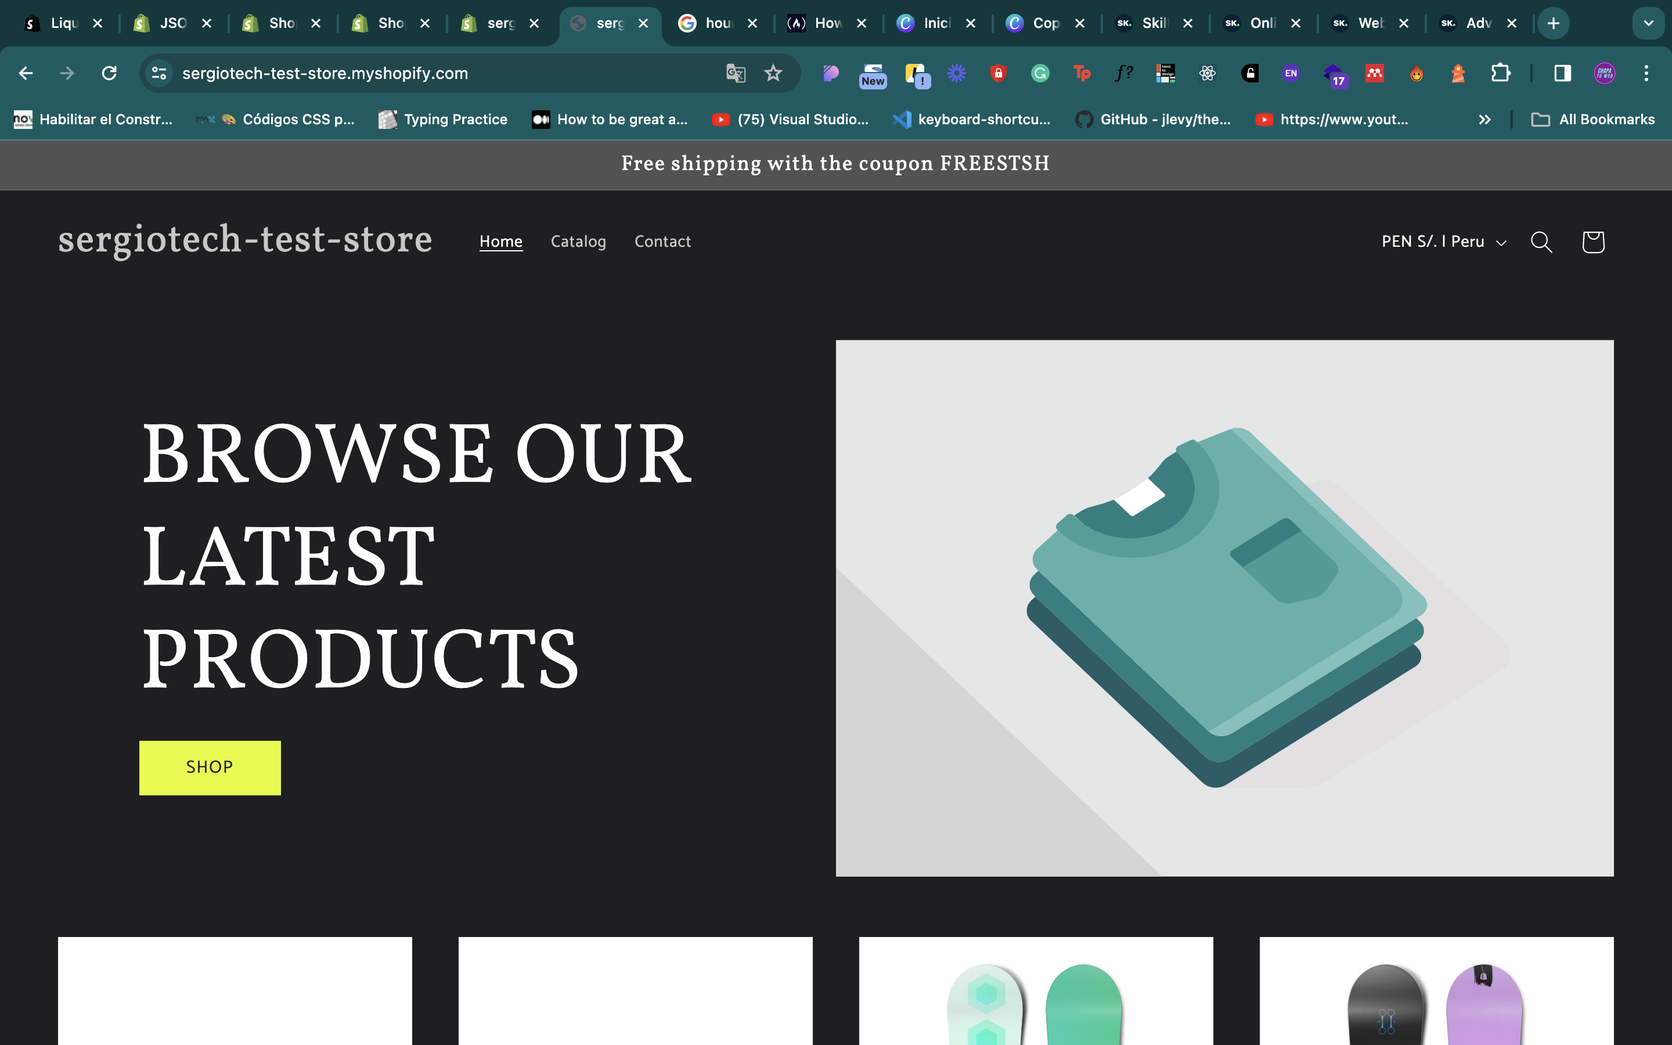The height and width of the screenshot is (1045, 1672).
Task: Open the Typing Practice bookmark
Action: pos(443,120)
